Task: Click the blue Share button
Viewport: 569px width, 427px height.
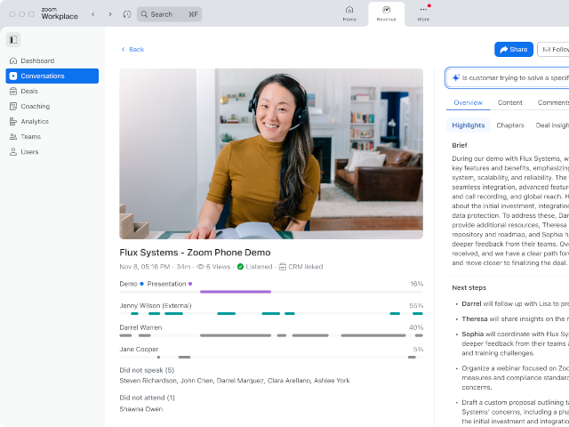Action: [514, 50]
